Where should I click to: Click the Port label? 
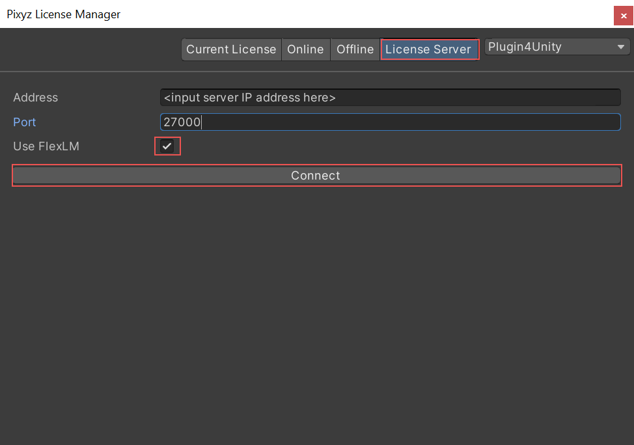pyautogui.click(x=24, y=122)
